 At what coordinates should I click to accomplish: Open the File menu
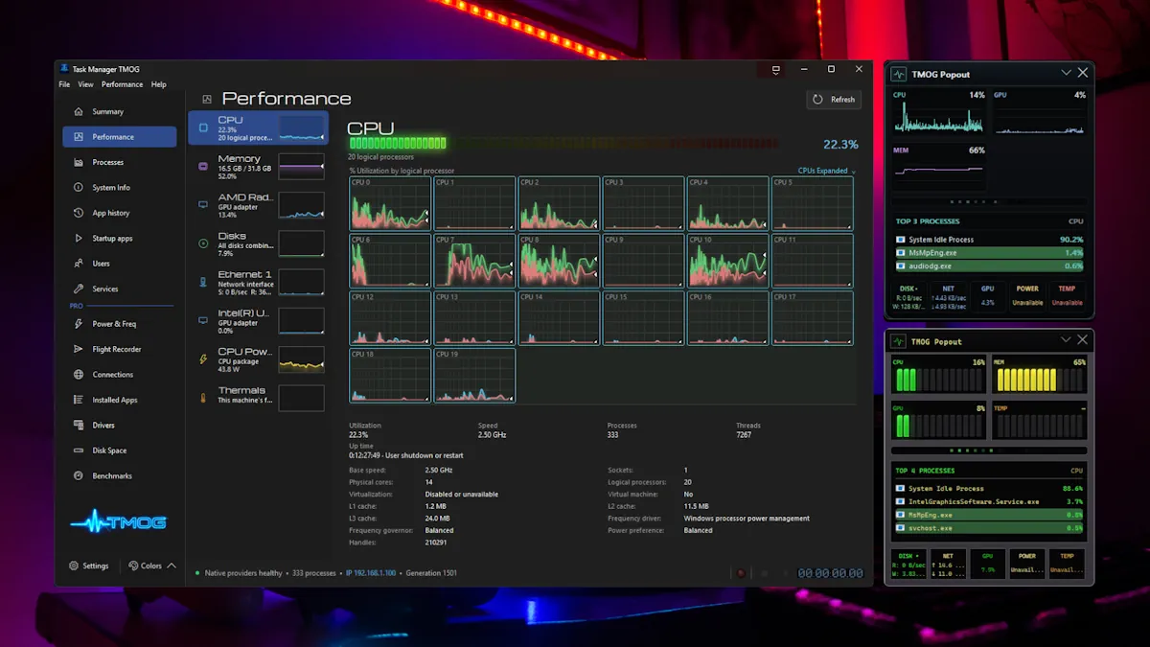64,84
